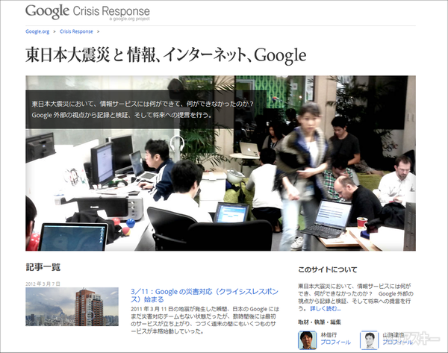Open the Google.org breadcrumb link
This screenshot has width=448, height=353.
coord(37,31)
